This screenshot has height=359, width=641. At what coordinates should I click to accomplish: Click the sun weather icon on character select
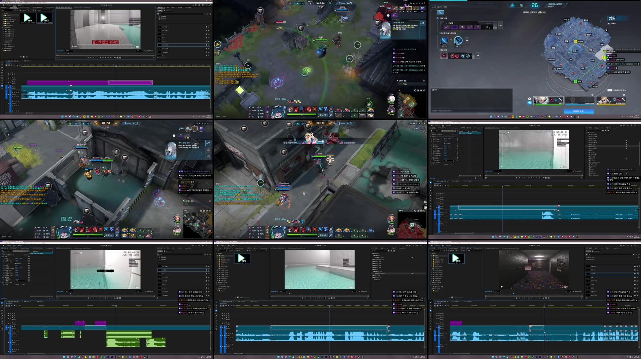point(512,5)
